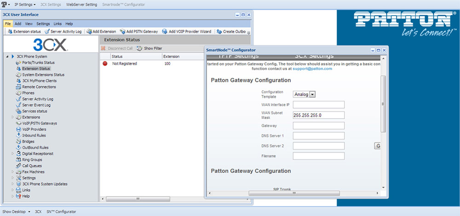Viewport: 460px width, 216px height.
Task: Click WebServer Setting in top bar
Action: tap(81, 5)
